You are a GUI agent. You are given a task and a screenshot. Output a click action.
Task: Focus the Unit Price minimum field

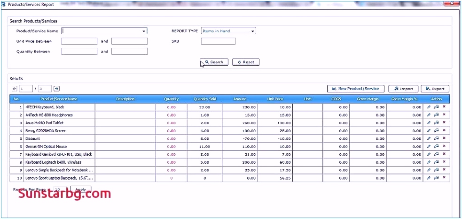point(79,41)
